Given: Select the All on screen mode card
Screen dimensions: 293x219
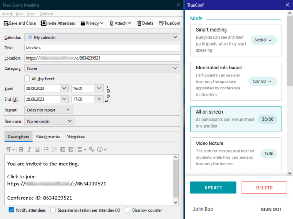Looking at the screenshot, I should tap(236, 119).
